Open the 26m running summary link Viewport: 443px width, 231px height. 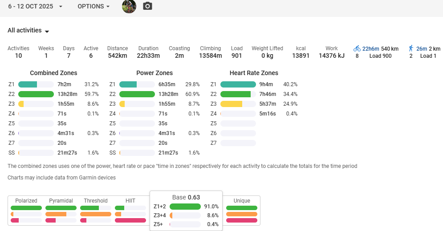click(x=422, y=48)
